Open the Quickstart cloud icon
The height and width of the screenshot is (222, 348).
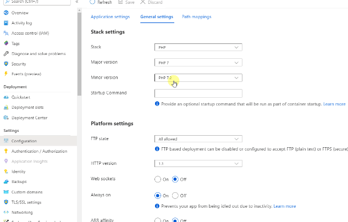click(x=6, y=97)
